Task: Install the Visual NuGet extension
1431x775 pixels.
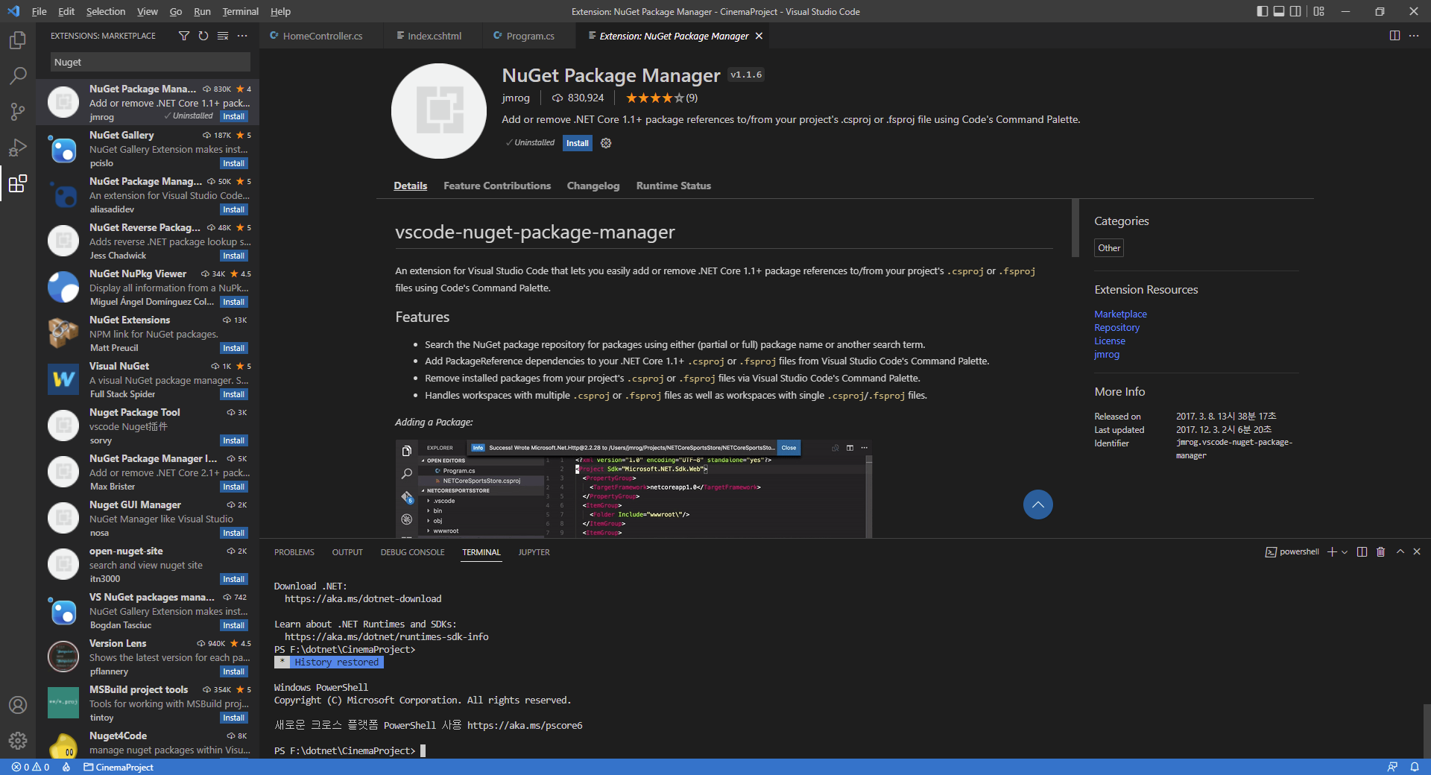Action: (233, 394)
